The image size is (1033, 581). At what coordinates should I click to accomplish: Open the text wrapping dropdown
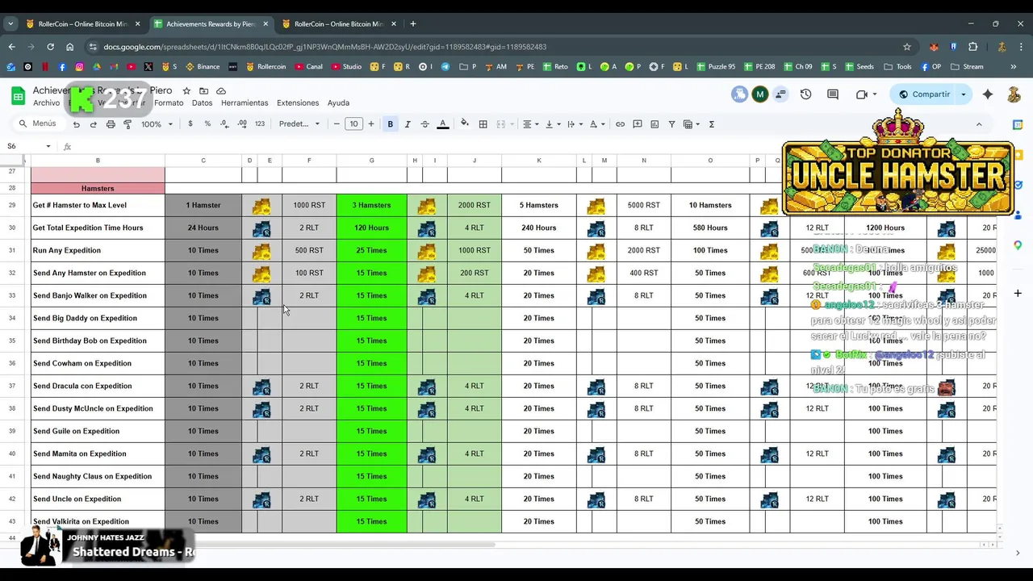tap(574, 124)
